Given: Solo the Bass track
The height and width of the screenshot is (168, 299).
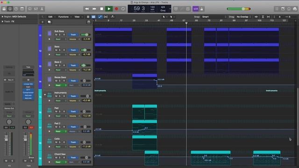Looking at the screenshot, I should click(60, 50).
